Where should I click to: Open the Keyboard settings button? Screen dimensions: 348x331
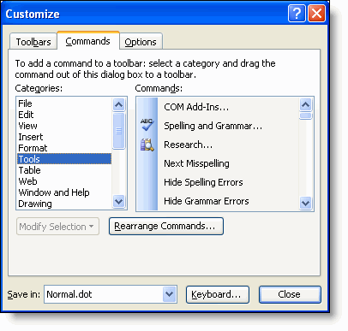218,294
